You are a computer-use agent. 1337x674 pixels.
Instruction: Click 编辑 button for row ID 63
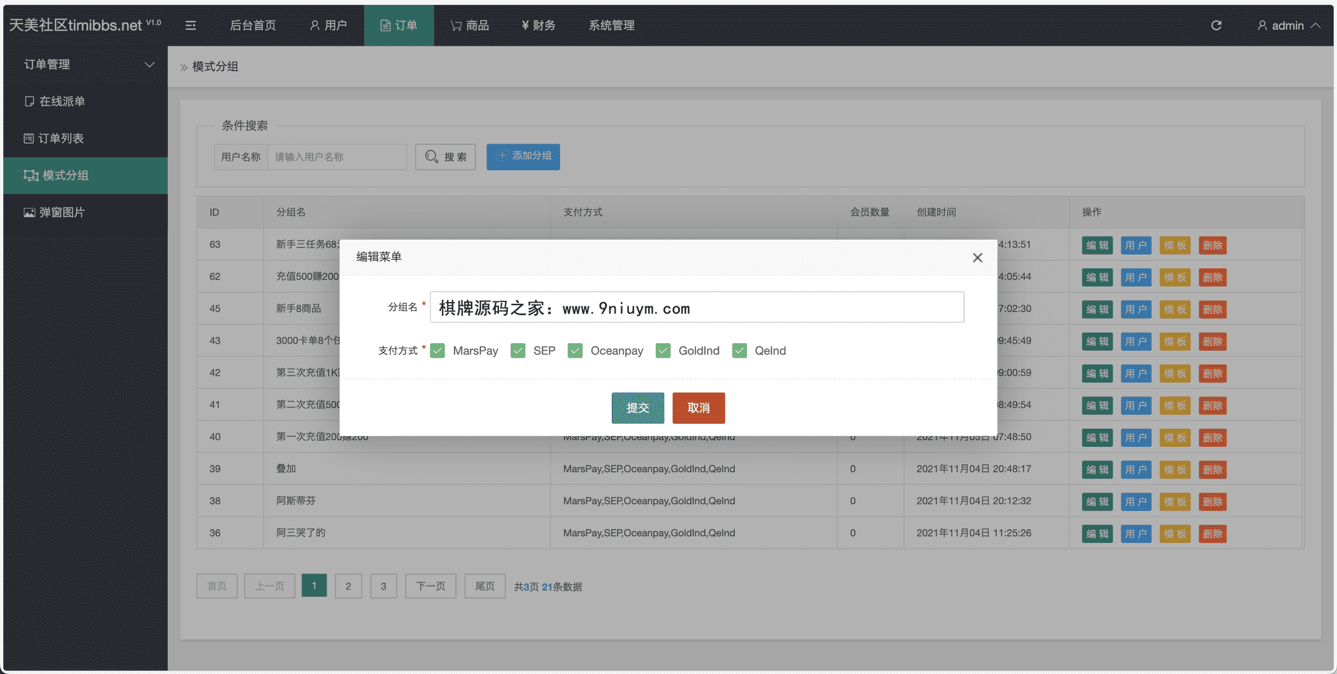pyautogui.click(x=1097, y=245)
